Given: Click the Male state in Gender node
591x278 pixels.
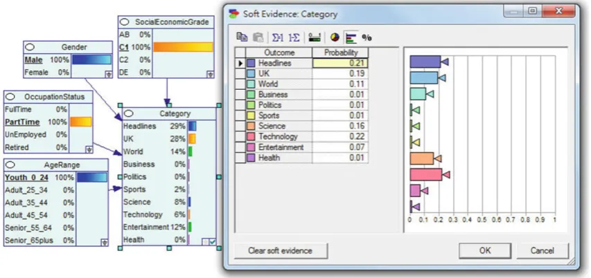Looking at the screenshot, I should [x=34, y=59].
